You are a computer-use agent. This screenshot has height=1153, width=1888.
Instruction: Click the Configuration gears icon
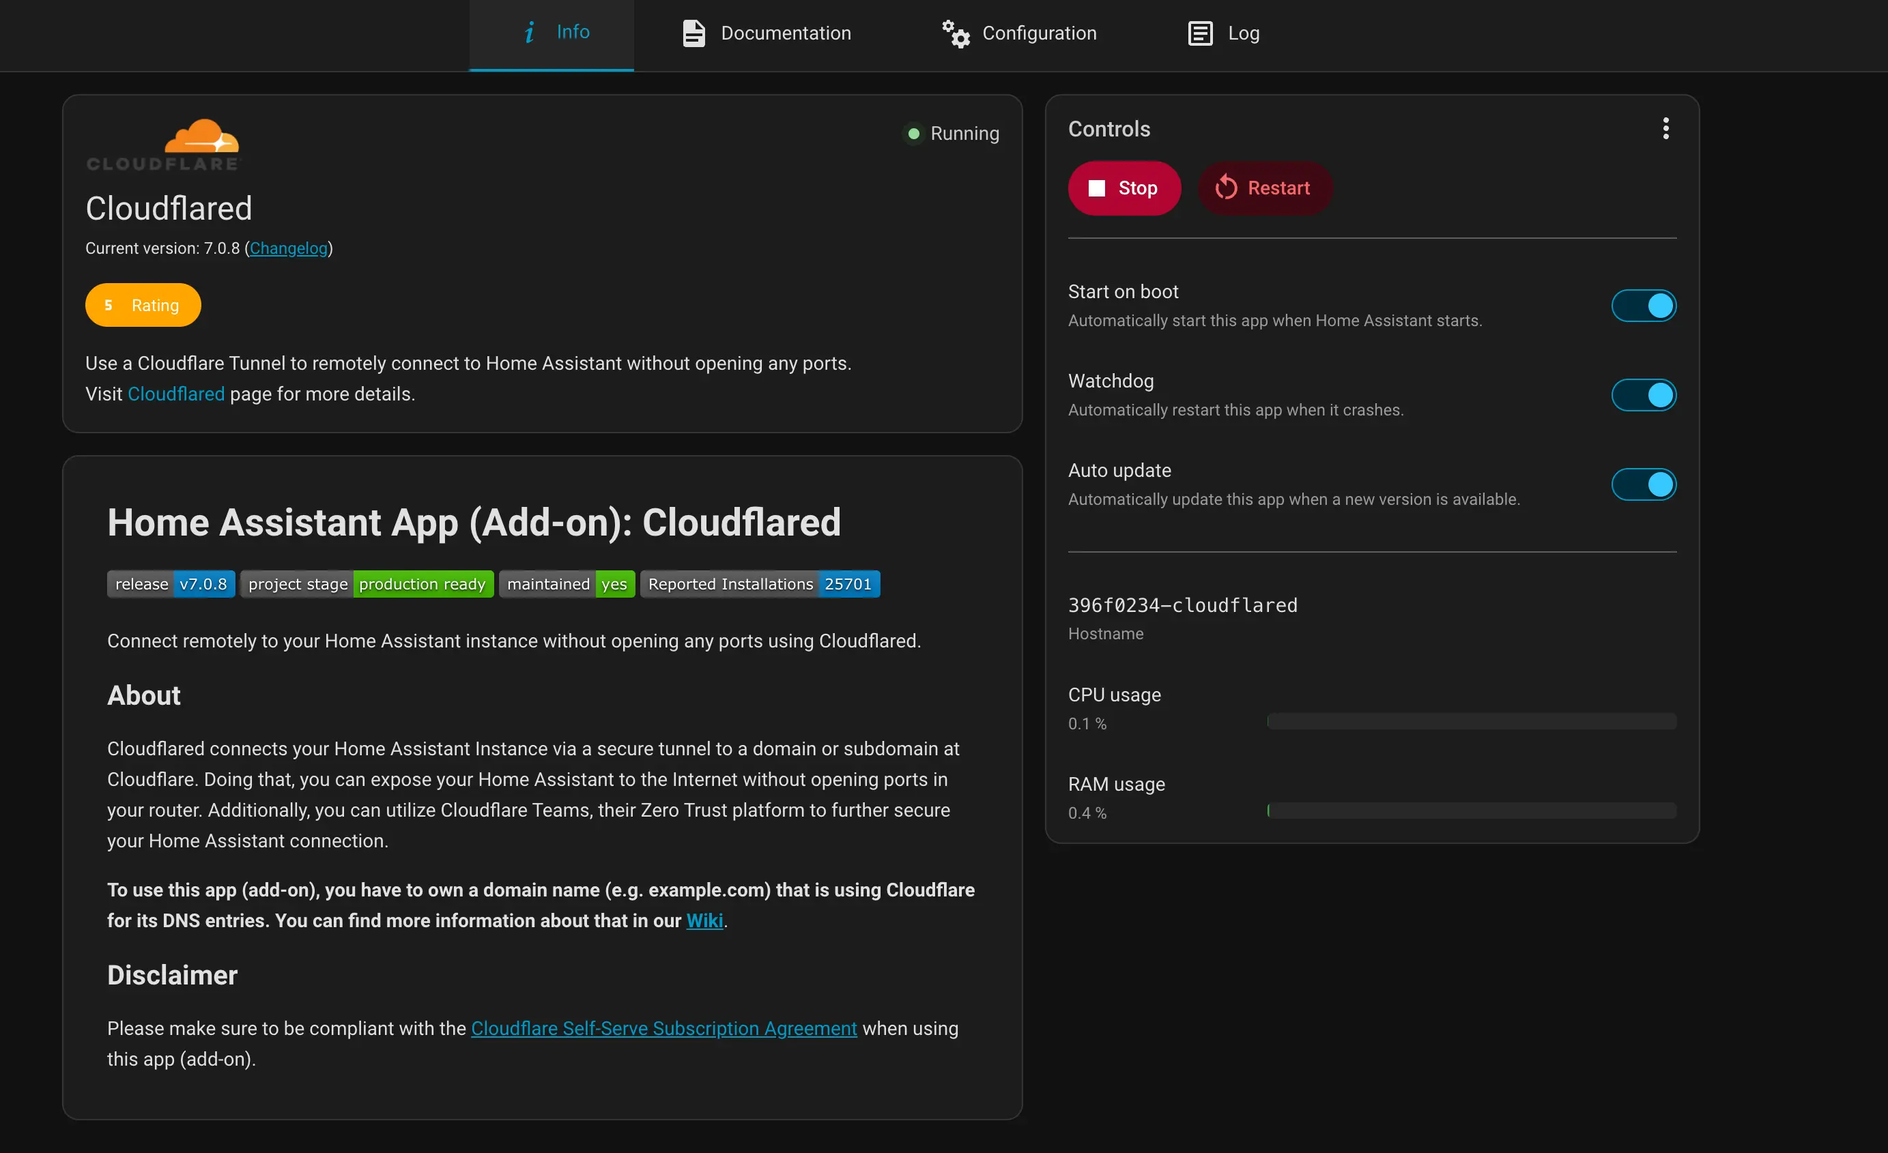click(x=956, y=33)
